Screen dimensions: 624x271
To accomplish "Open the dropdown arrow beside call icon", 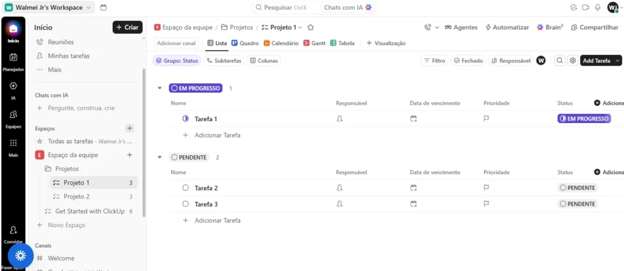I will 436,27.
